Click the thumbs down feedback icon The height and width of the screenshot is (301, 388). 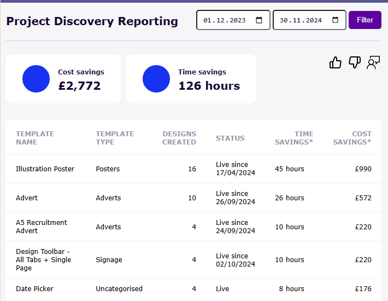[x=355, y=63]
